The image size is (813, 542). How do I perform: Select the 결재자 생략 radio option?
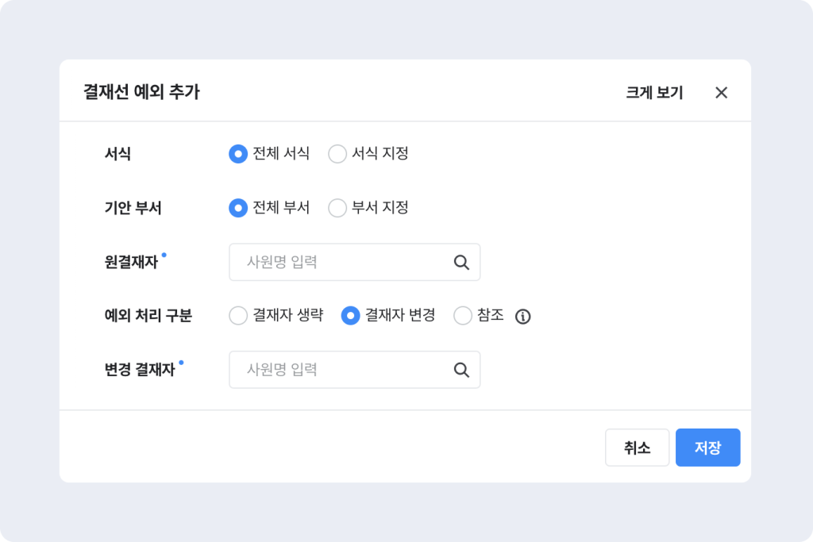click(x=238, y=316)
